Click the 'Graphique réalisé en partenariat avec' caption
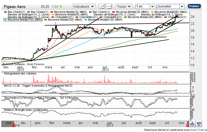 [x=167, y=130]
